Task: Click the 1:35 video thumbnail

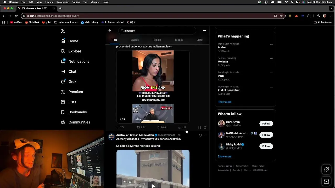Action: tap(153, 87)
